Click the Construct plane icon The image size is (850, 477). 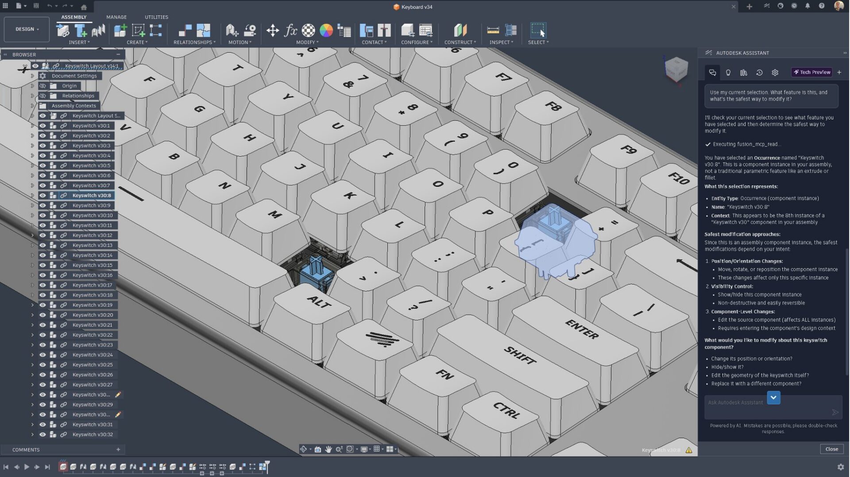tap(460, 30)
